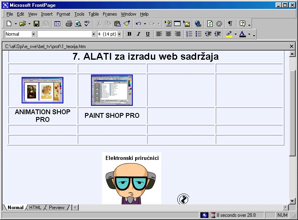Click the vertical scrollbar up arrow
The height and width of the screenshot is (220, 298).
click(292, 54)
